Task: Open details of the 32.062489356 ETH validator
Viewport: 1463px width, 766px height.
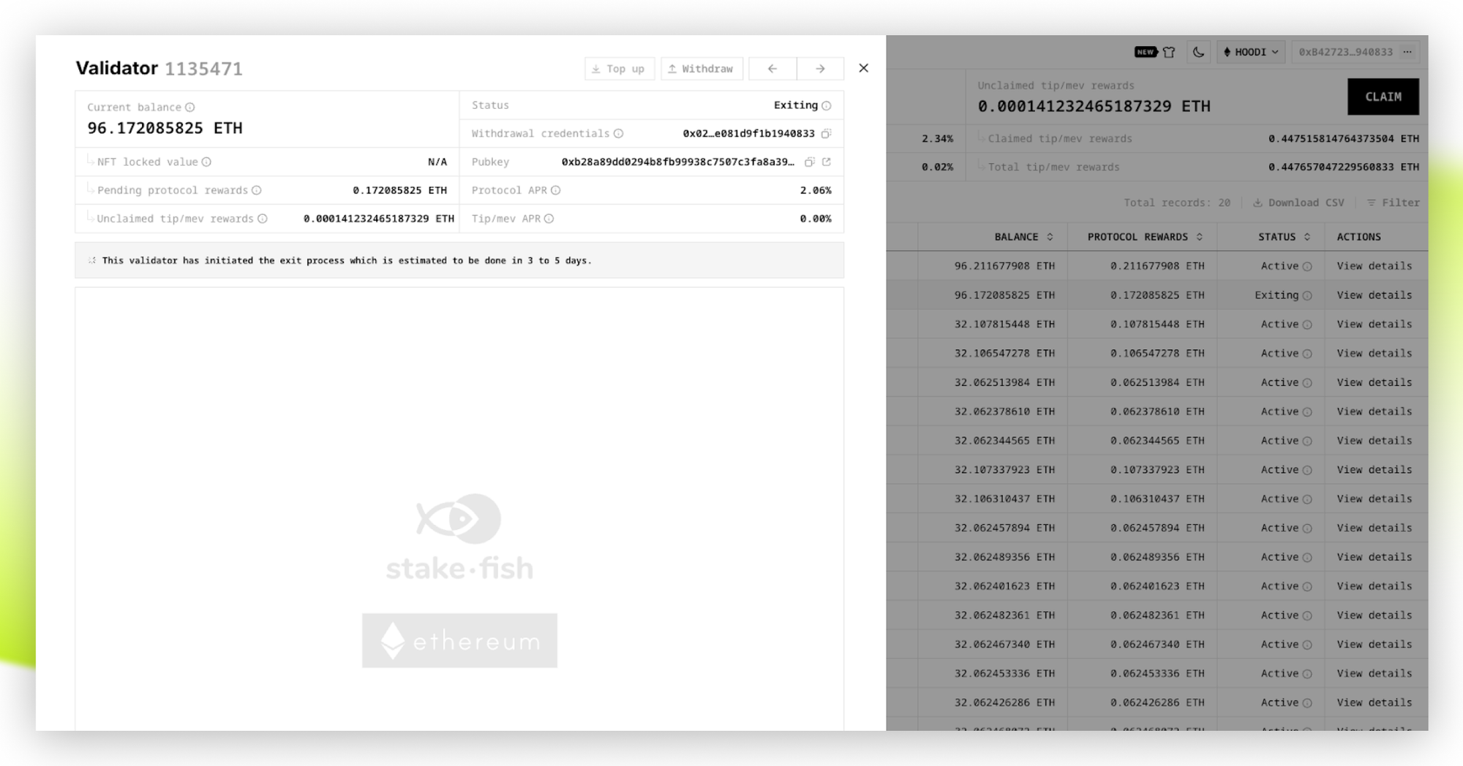Action: 1374,558
